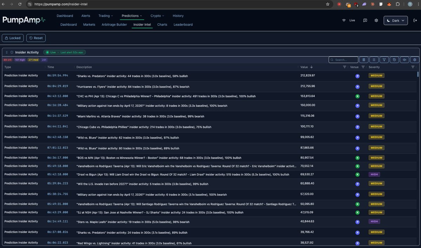
Task: Expand the Crypto menu
Action: click(x=158, y=16)
